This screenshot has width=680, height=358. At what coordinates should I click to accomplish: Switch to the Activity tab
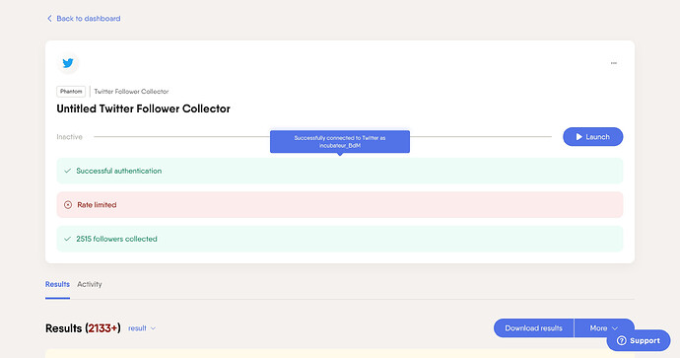pyautogui.click(x=90, y=284)
